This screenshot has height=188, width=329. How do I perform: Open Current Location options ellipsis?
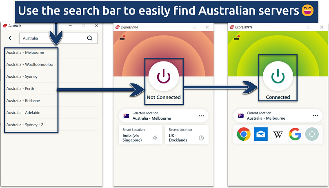pos(316,116)
